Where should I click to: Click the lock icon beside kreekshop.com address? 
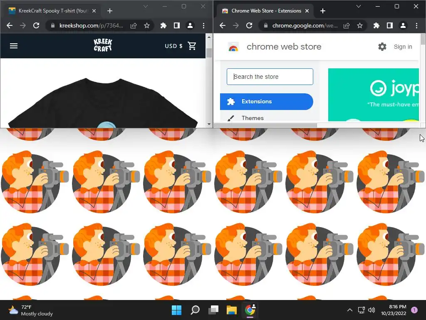[53, 25]
